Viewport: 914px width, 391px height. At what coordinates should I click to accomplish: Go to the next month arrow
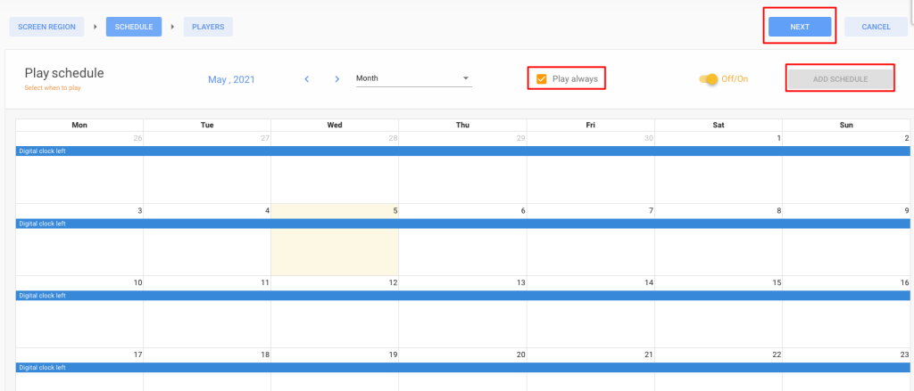coord(337,79)
